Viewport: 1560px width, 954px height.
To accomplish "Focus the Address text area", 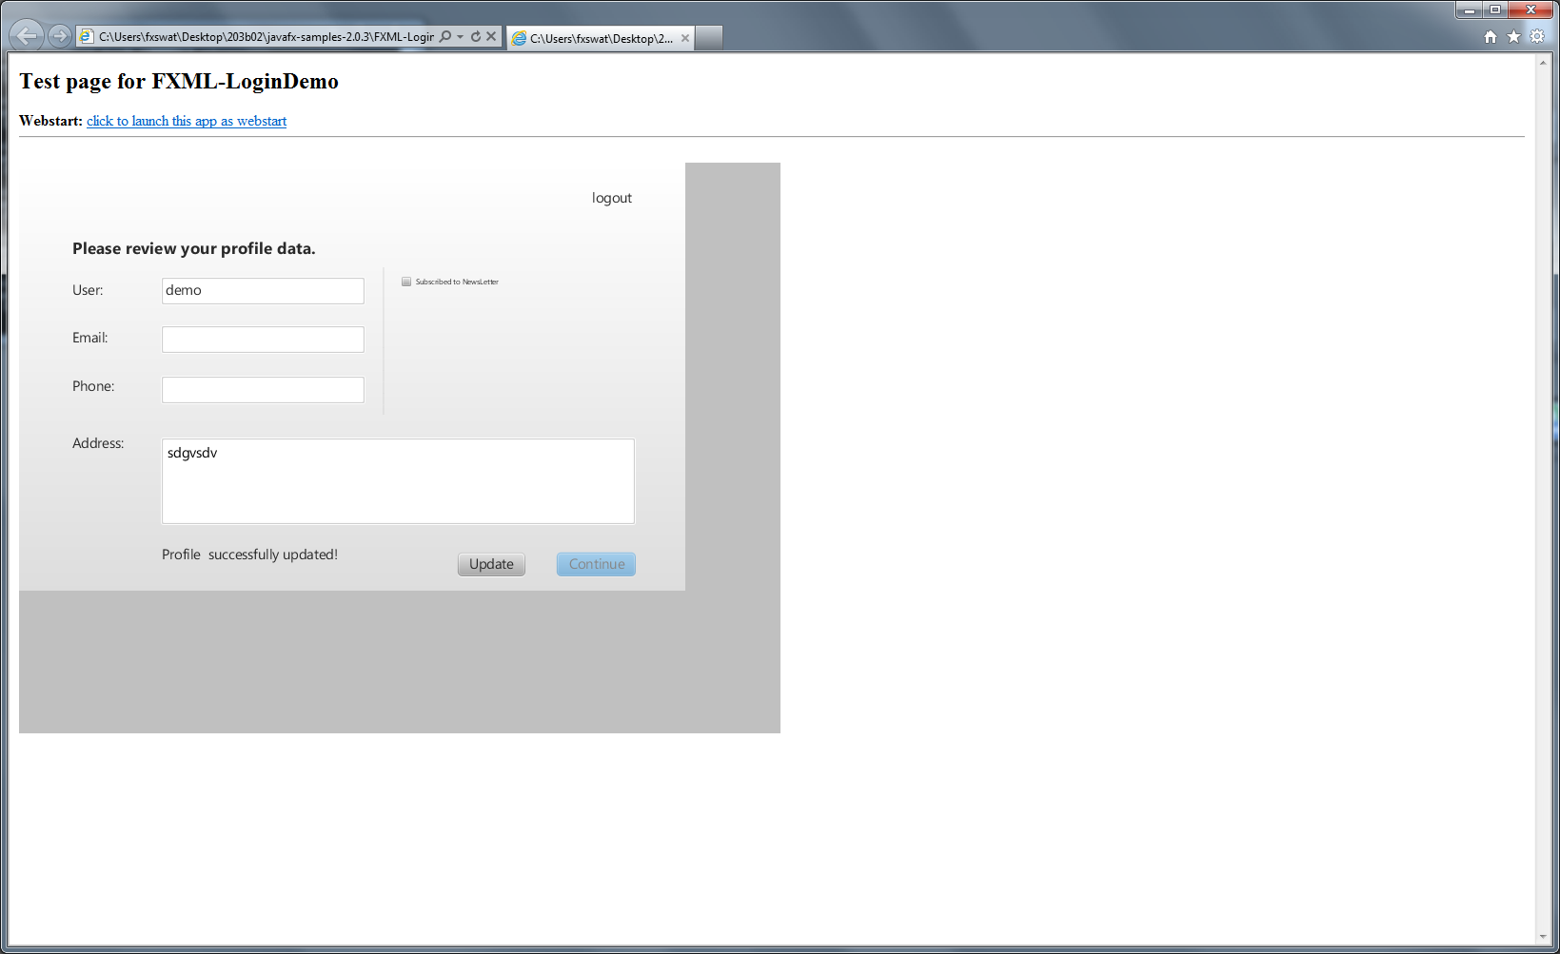I will 398,481.
